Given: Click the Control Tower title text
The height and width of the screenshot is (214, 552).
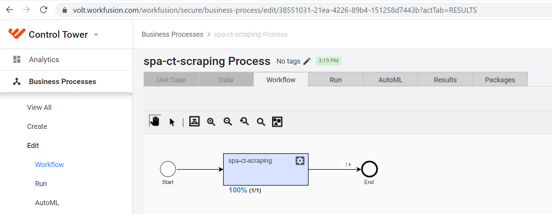Looking at the screenshot, I should click(58, 35).
